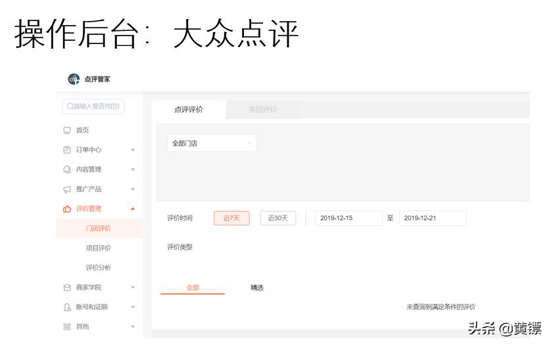Expand the 其他 menu arrow
The width and height of the screenshot is (551, 345).
coord(133,327)
